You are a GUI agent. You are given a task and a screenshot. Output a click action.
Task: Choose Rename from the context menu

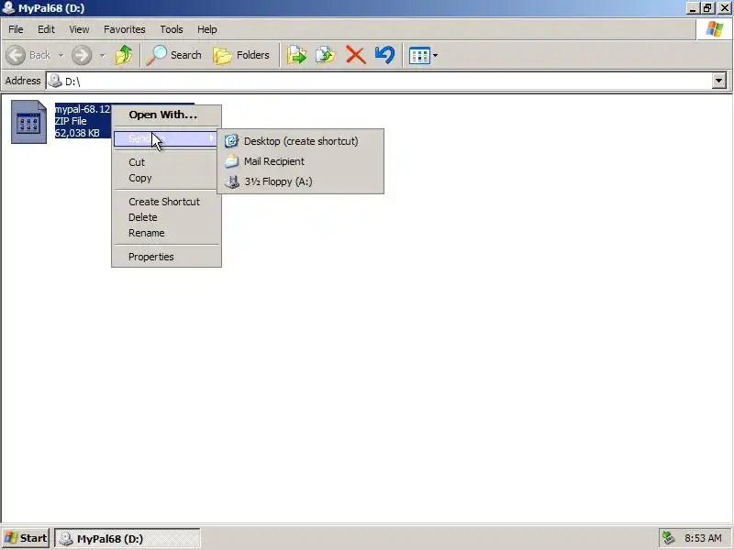166,233
